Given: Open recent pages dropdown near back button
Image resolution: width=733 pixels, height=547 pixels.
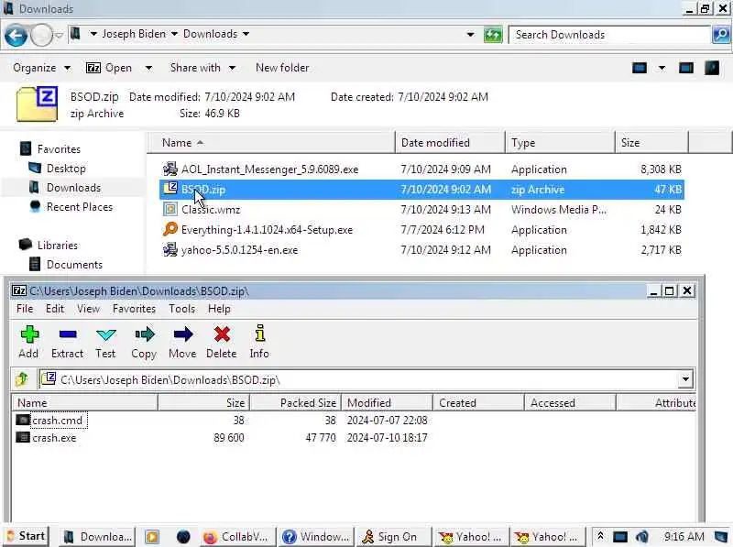Looking at the screenshot, I should point(59,35).
